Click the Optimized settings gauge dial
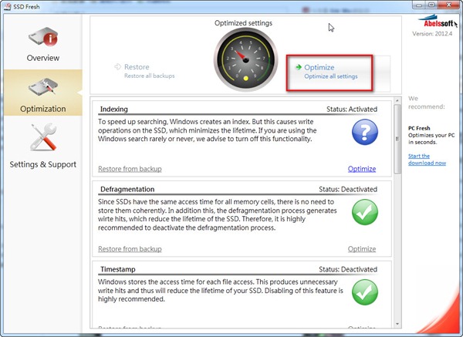The image size is (463, 337). pos(245,59)
